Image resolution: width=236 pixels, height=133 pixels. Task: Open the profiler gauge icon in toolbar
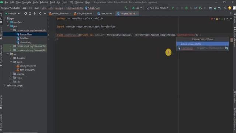point(196,8)
